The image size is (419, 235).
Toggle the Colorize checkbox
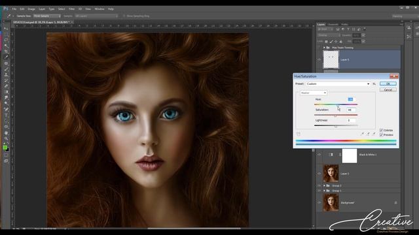pos(381,130)
